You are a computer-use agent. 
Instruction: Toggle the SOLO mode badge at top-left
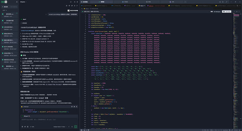click(x=4, y=2)
